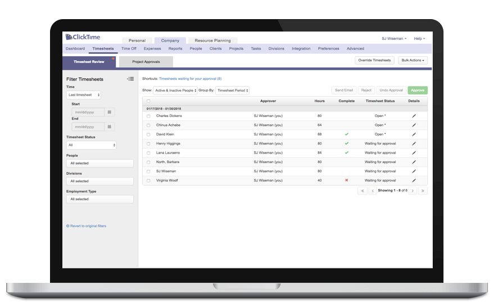494x302 pixels.
Task: Toggle the select-all checkbox in table header
Action: (148, 101)
